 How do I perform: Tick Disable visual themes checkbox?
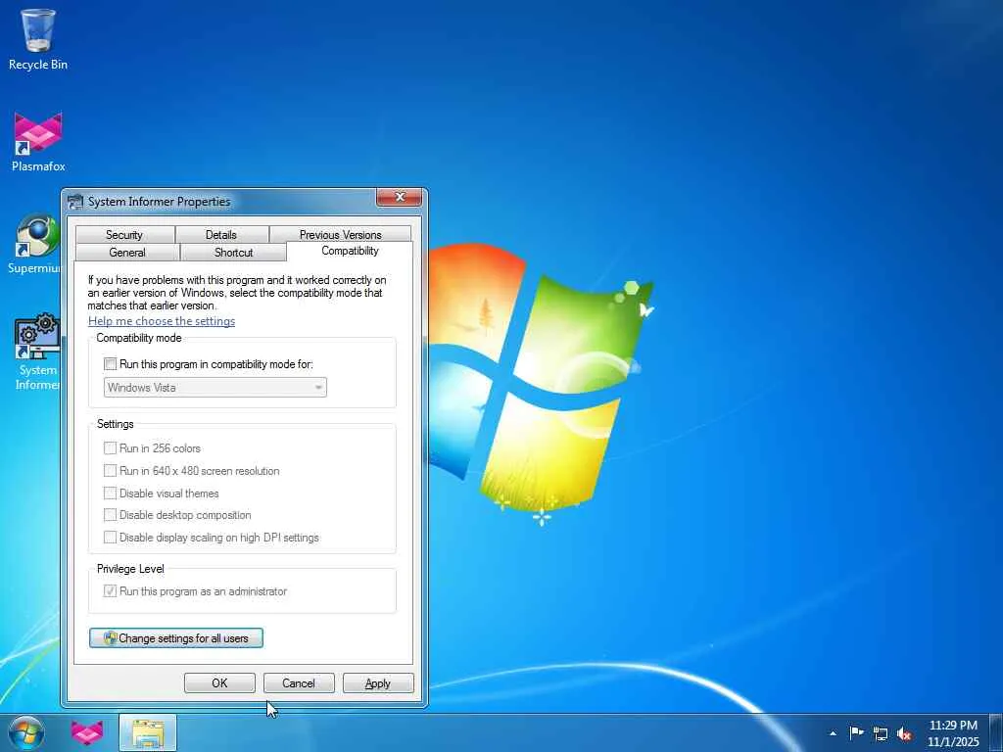[x=110, y=493]
